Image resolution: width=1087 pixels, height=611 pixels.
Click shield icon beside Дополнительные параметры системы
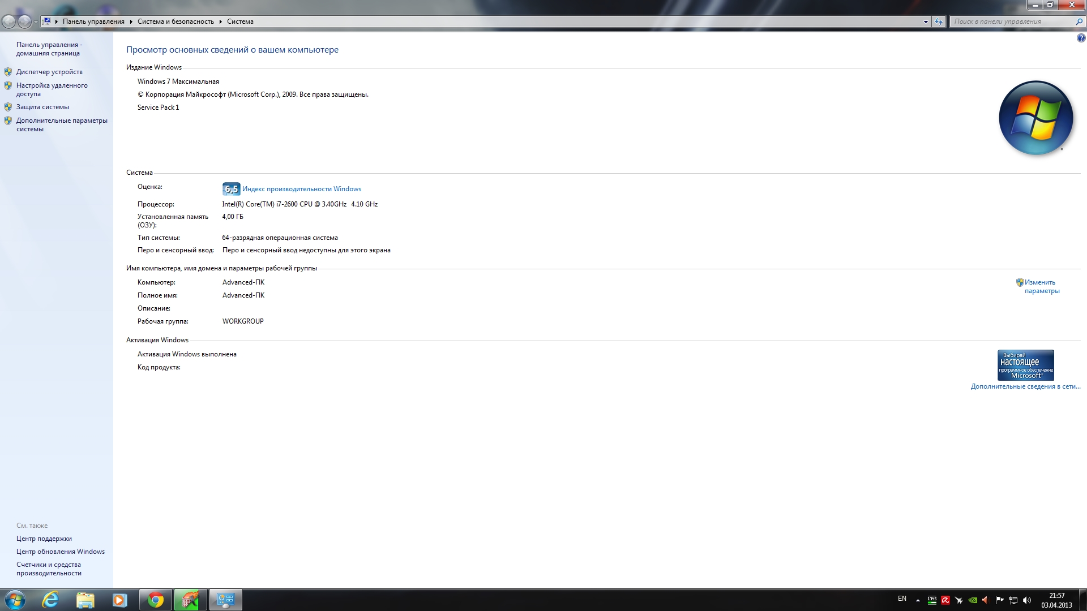pos(8,121)
